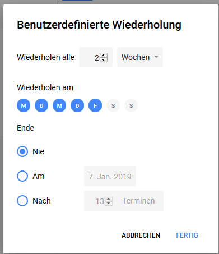The width and height of the screenshot is (219, 254).
Task: Increase repeat interval with the up arrow
Action: pos(104,56)
